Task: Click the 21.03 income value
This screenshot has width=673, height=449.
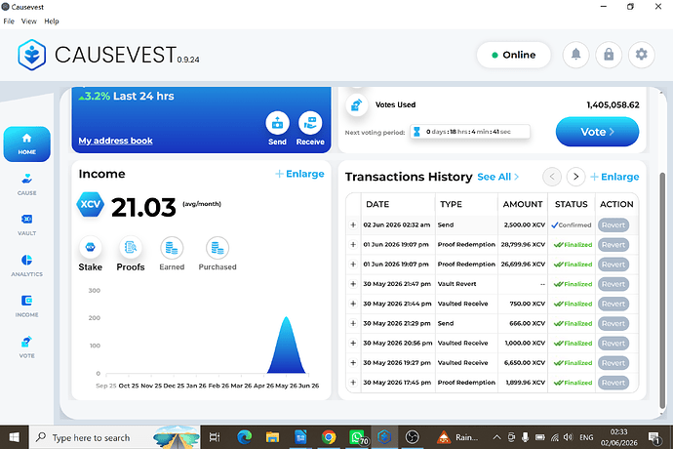Action: (x=143, y=208)
